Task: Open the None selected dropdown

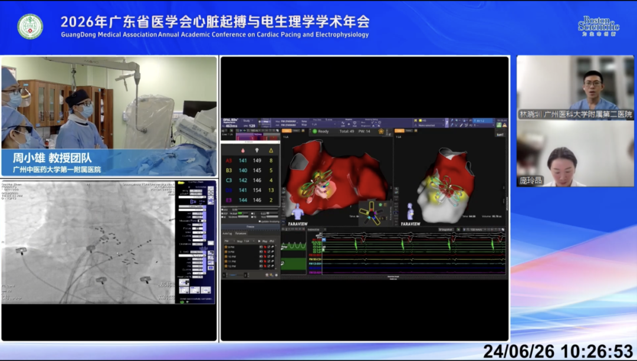Action: pos(431,126)
